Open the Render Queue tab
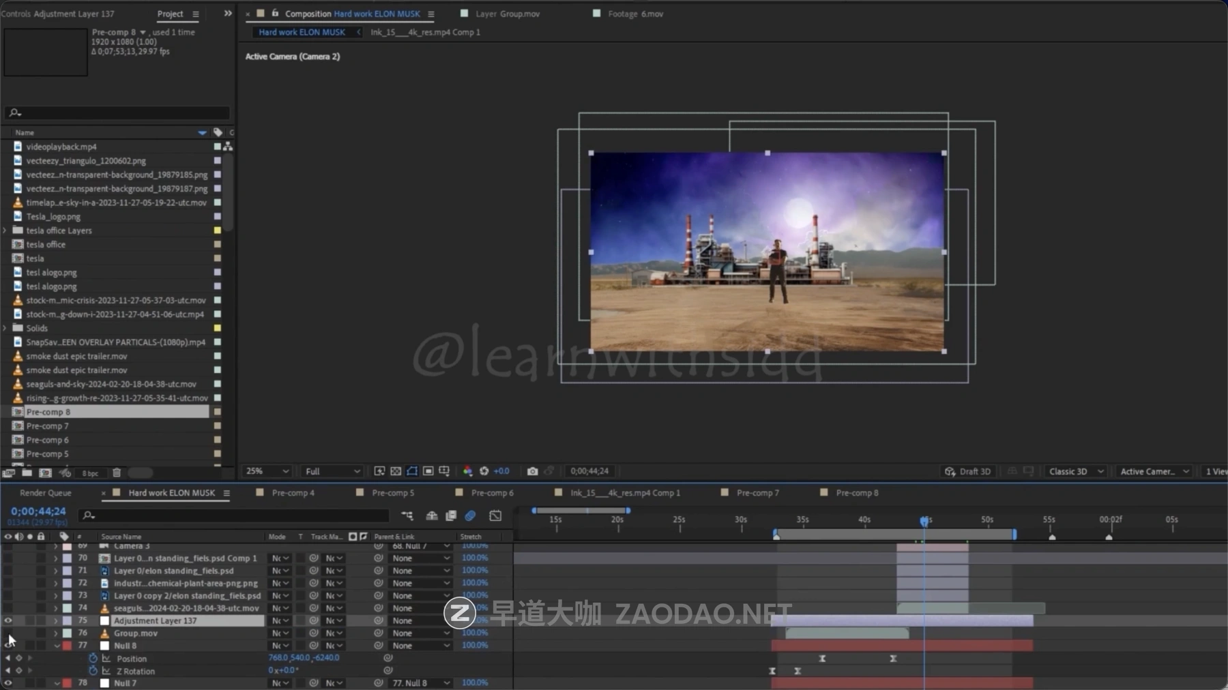This screenshot has width=1228, height=690. click(45, 493)
